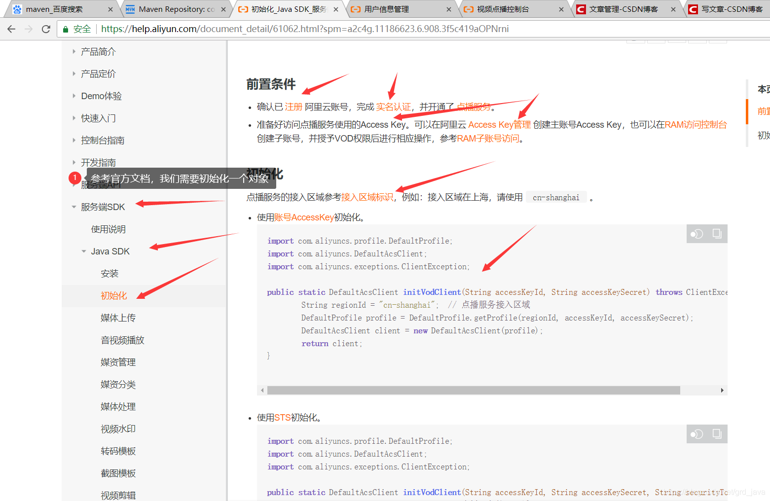
Task: Follow the 注册 link
Action: coord(293,107)
